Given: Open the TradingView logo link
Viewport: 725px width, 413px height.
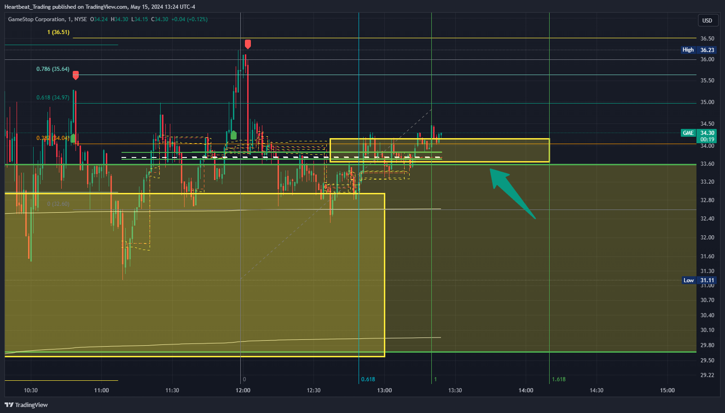Looking at the screenshot, I should point(26,405).
